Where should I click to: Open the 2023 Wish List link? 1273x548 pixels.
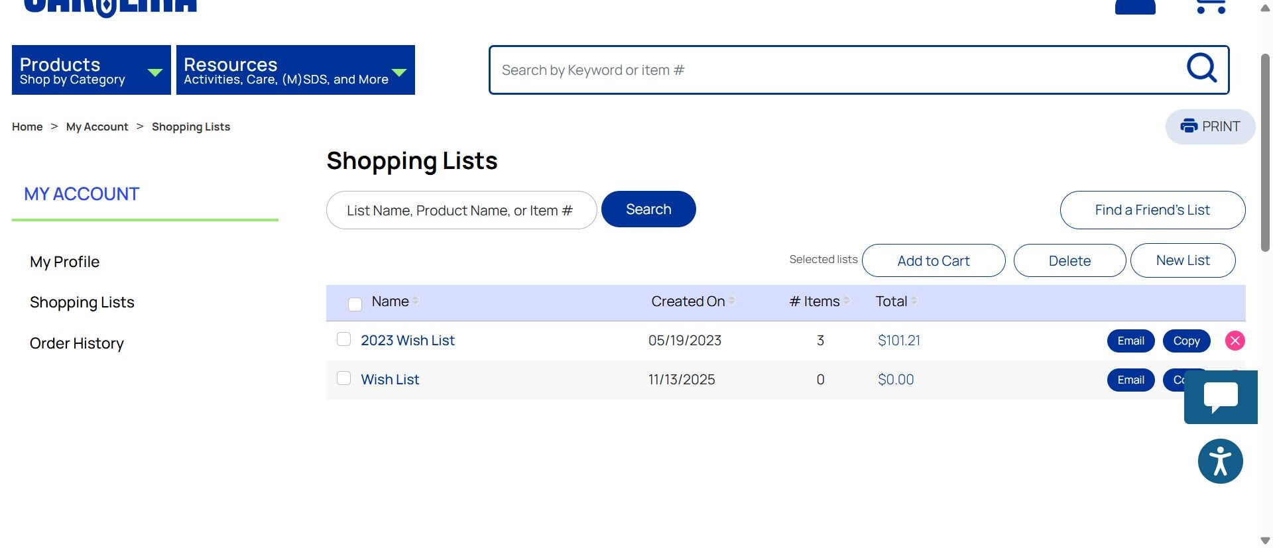click(407, 341)
